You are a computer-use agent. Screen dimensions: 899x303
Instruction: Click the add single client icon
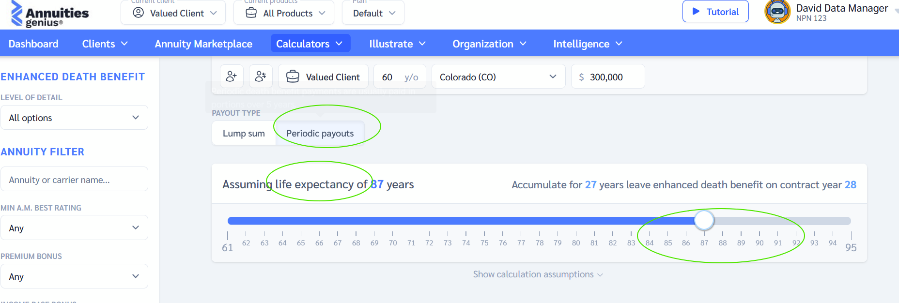click(x=232, y=76)
